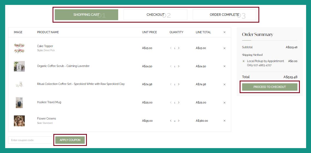311x153 pixels.
Task: Click Shipping Method heading
Action: tap(252, 55)
